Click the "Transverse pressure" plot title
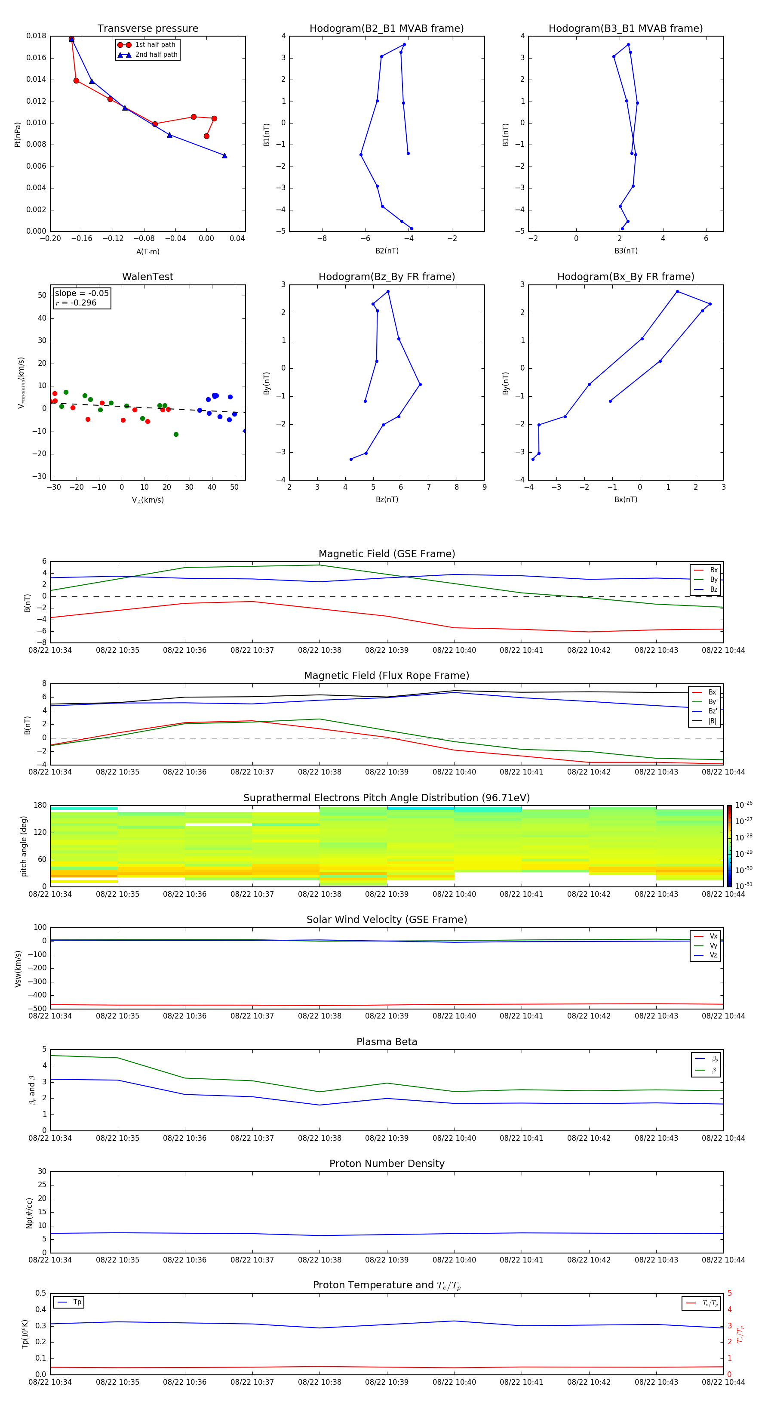Image resolution: width=774 pixels, height=1420 pixels. click(147, 28)
